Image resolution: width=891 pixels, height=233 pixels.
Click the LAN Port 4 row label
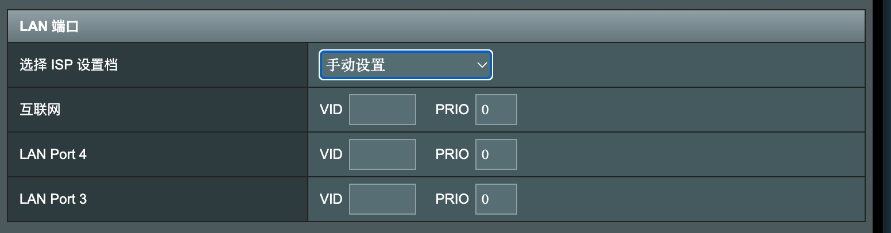pos(53,154)
